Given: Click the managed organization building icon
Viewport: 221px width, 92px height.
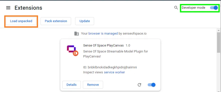Looking at the screenshot, I should 77,34.
